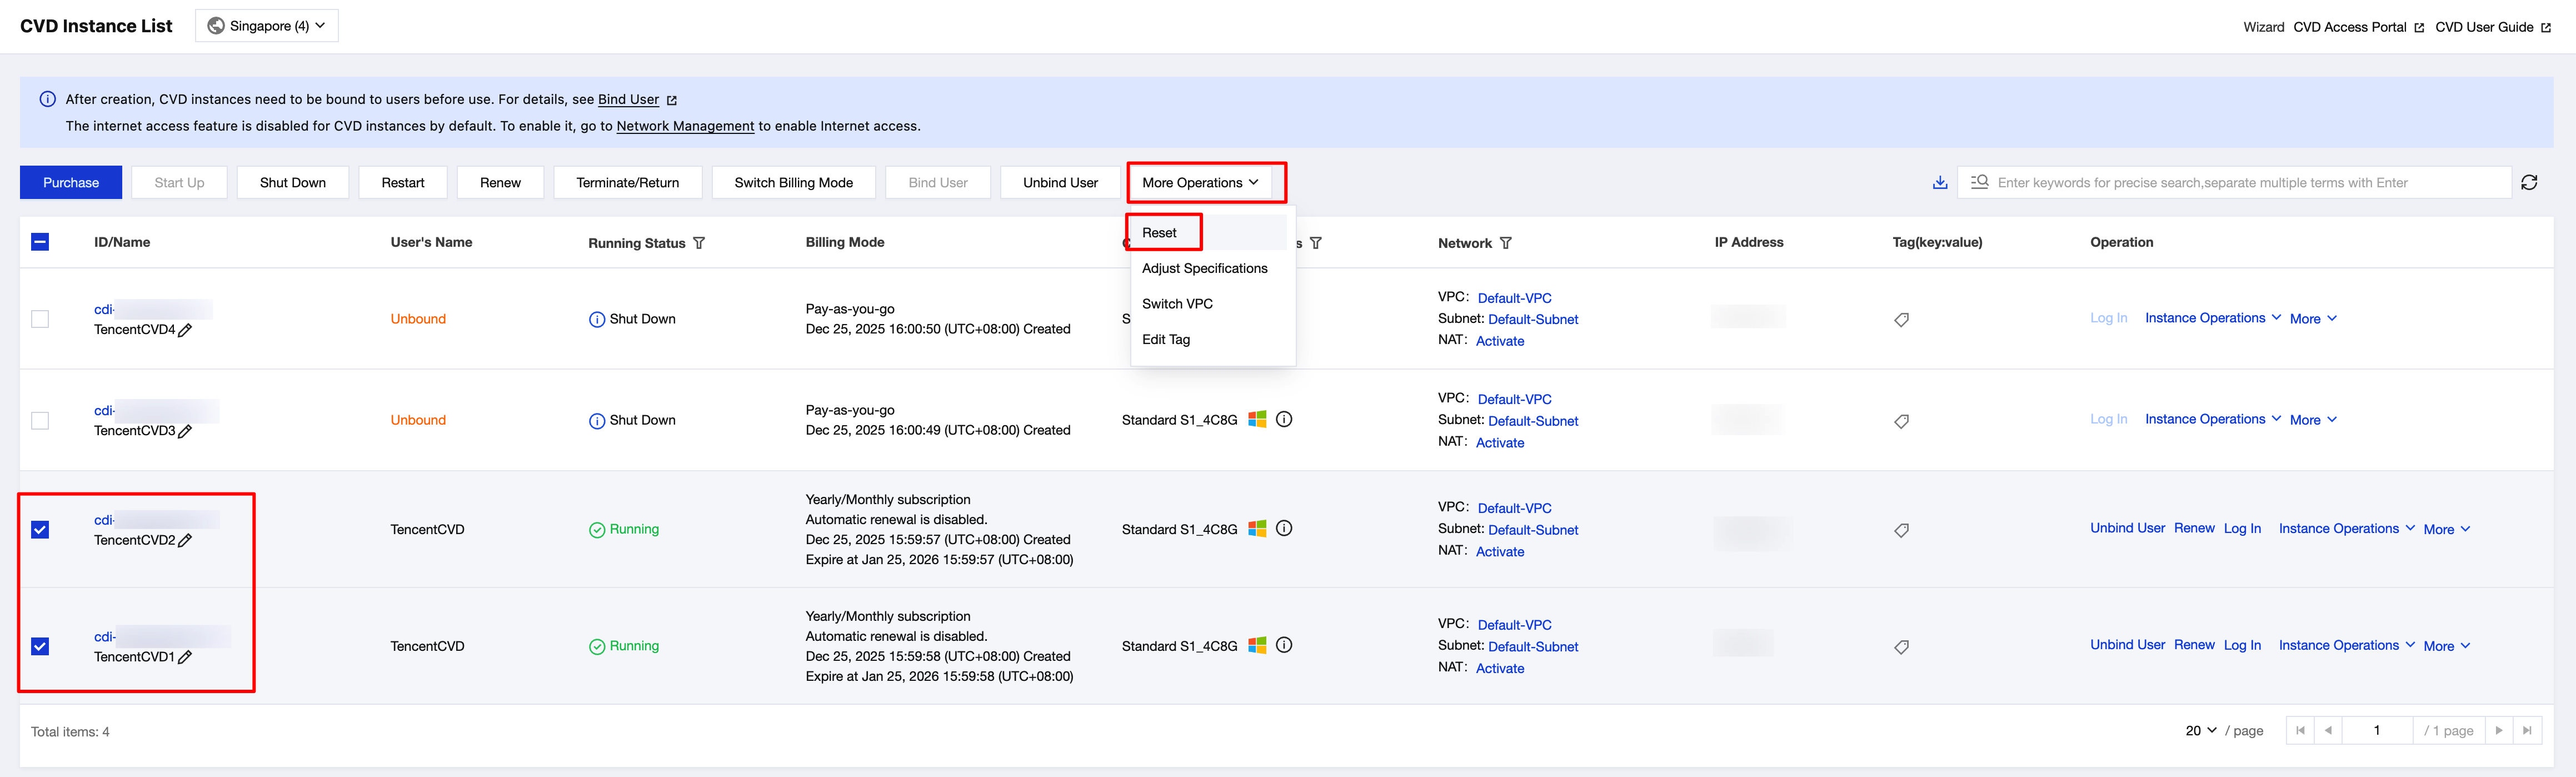Edit name pencil icon for TencentCVD4
Screen dimensions: 2576x777
point(185,330)
